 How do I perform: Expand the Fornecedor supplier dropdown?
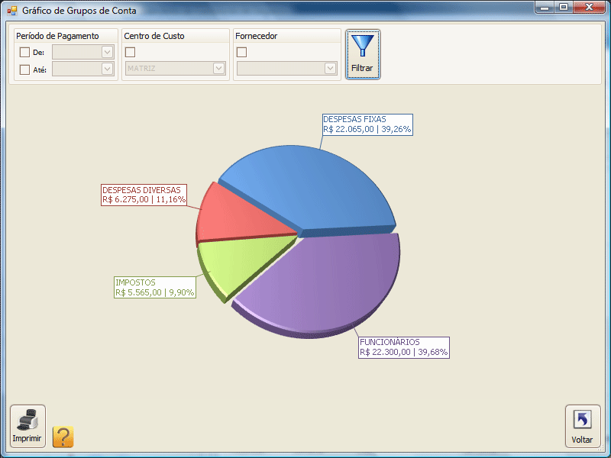pyautogui.click(x=330, y=69)
